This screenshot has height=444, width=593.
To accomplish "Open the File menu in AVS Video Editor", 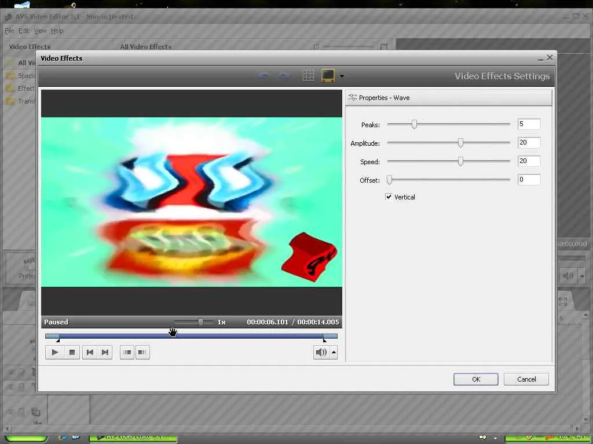I will (x=9, y=31).
